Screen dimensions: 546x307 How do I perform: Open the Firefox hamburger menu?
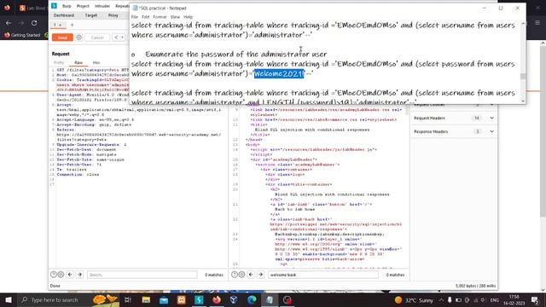[x=537, y=23]
